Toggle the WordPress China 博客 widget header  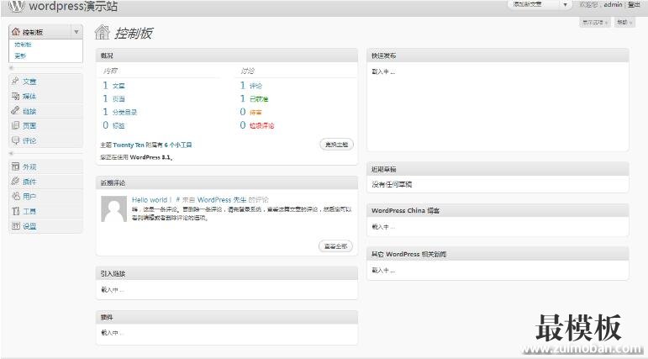[x=498, y=210]
